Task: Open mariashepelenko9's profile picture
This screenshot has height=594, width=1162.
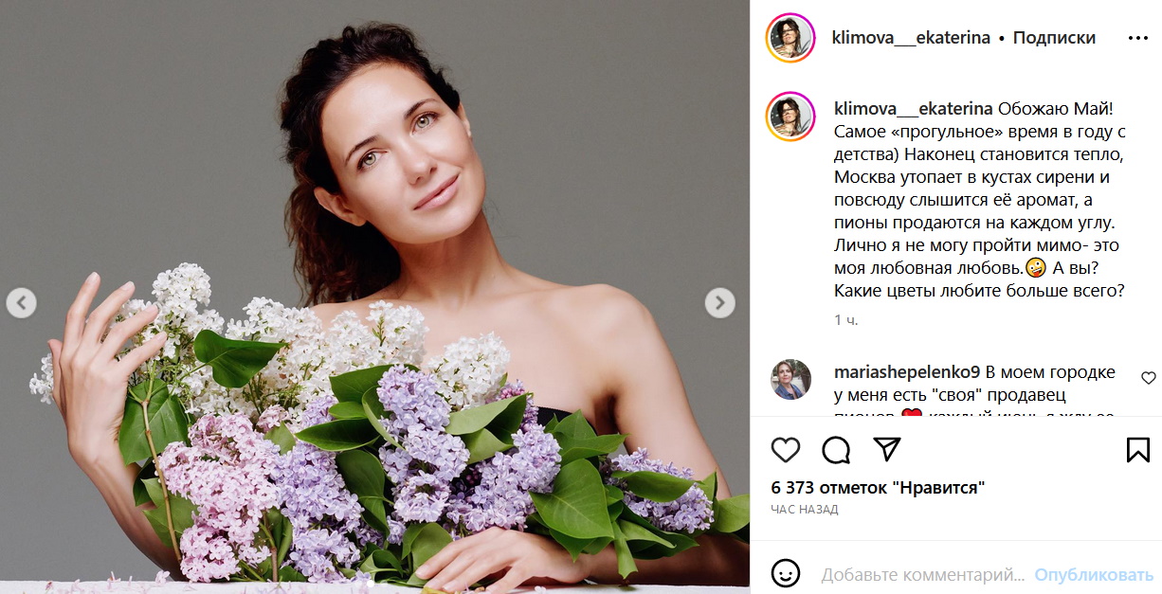Action: pyautogui.click(x=790, y=379)
